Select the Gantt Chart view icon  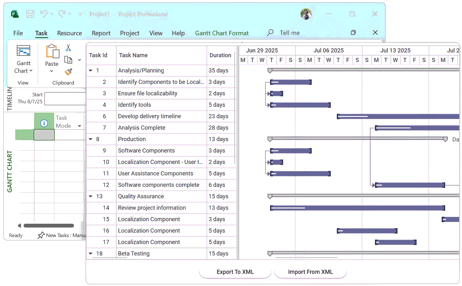click(23, 50)
